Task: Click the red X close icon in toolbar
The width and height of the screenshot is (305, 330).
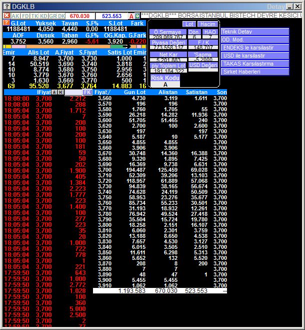Action: coord(6,16)
